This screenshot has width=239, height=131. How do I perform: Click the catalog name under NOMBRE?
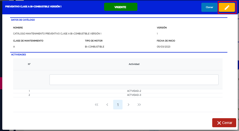pyautogui.click(x=57, y=33)
